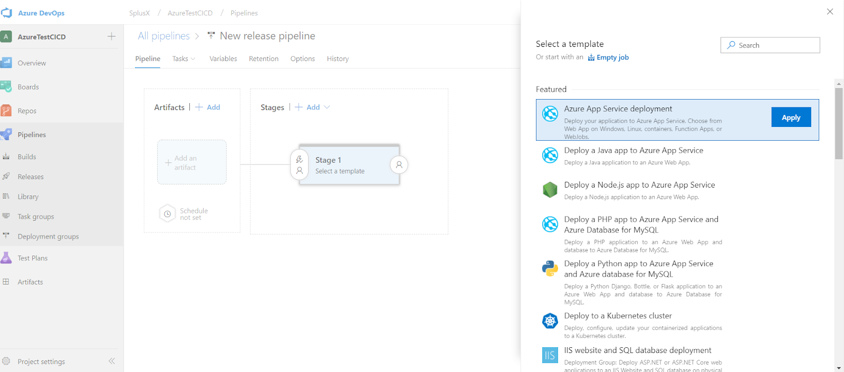Click pre-deployment conditions icon on Stage 1
This screenshot has height=372, width=844.
pos(299,164)
